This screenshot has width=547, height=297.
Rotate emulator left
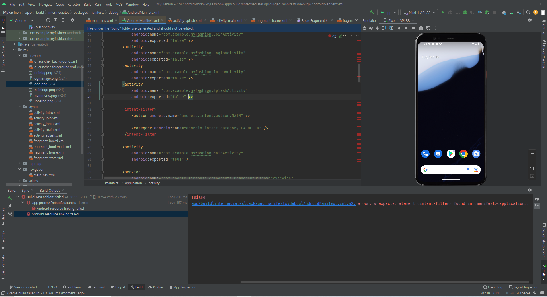click(x=384, y=28)
